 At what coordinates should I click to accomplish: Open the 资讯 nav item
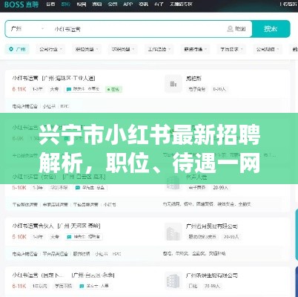143,4
